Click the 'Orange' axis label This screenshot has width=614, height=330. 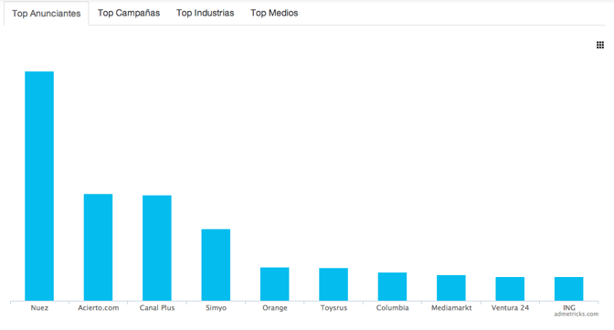click(x=274, y=308)
